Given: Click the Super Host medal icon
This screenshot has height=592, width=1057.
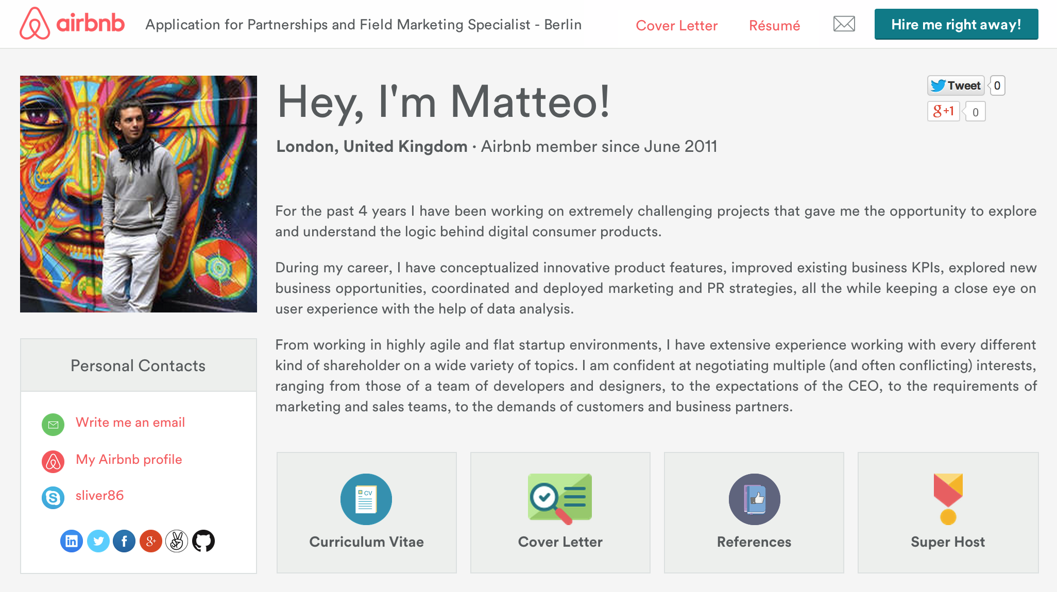Looking at the screenshot, I should click(x=948, y=499).
